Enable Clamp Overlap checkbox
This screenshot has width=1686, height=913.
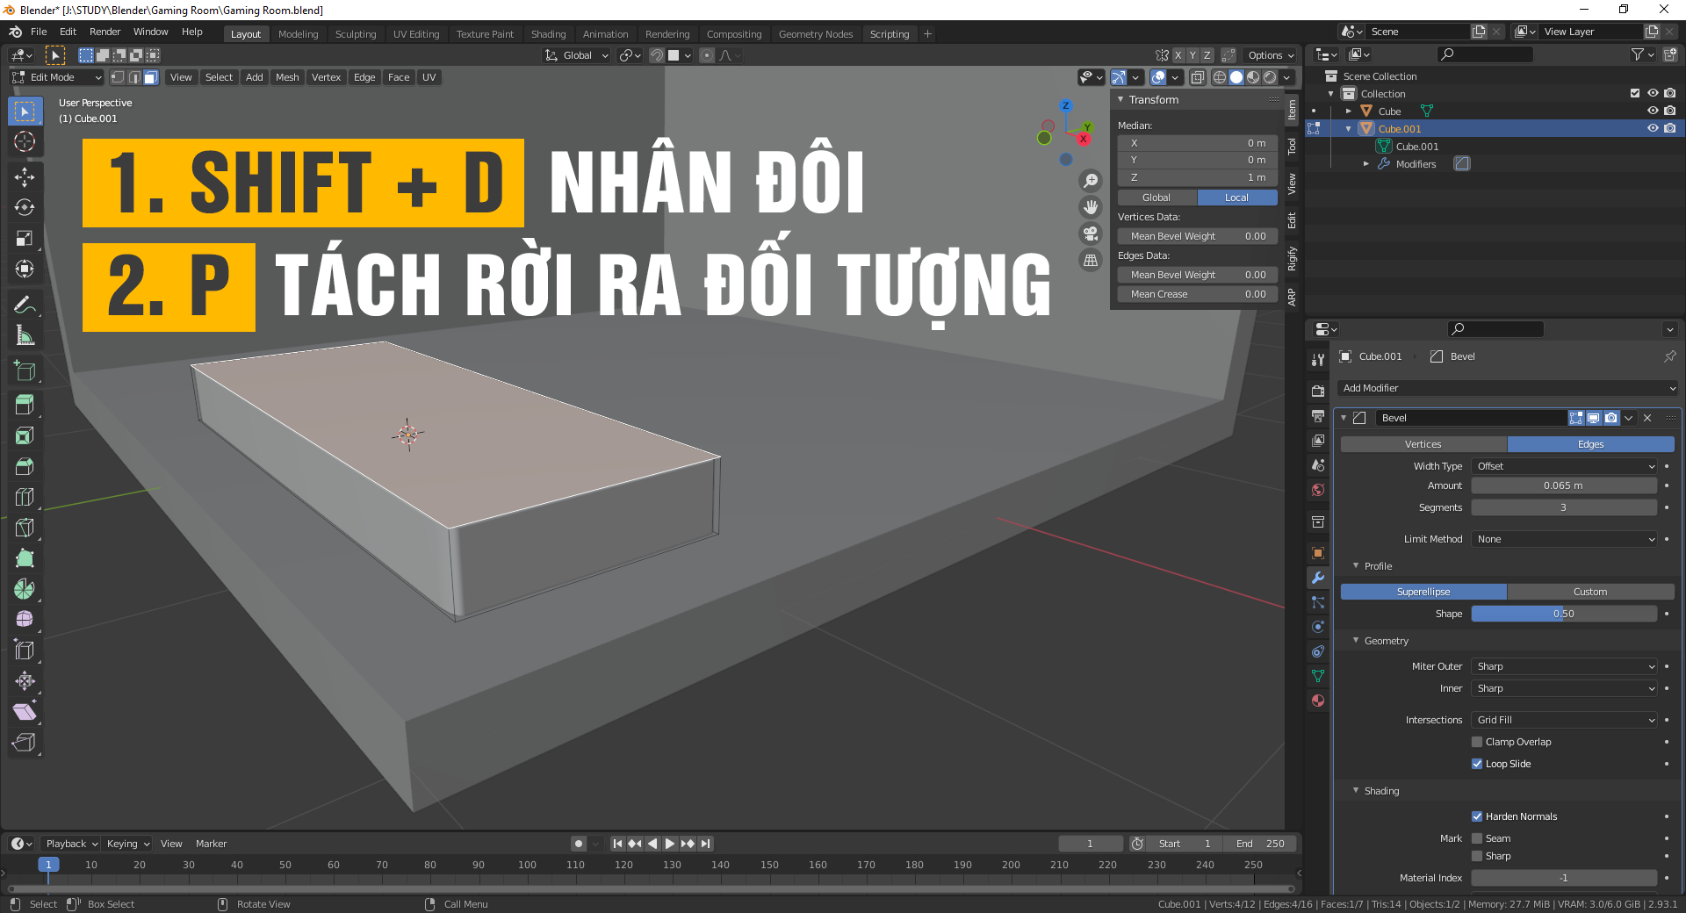[x=1477, y=742]
